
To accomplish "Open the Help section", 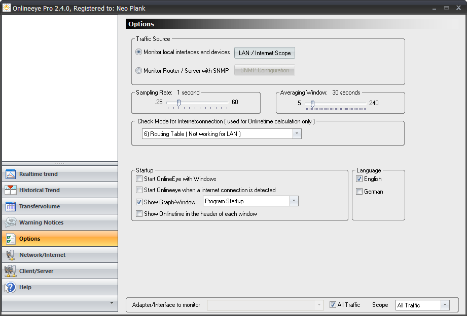I will point(60,287).
